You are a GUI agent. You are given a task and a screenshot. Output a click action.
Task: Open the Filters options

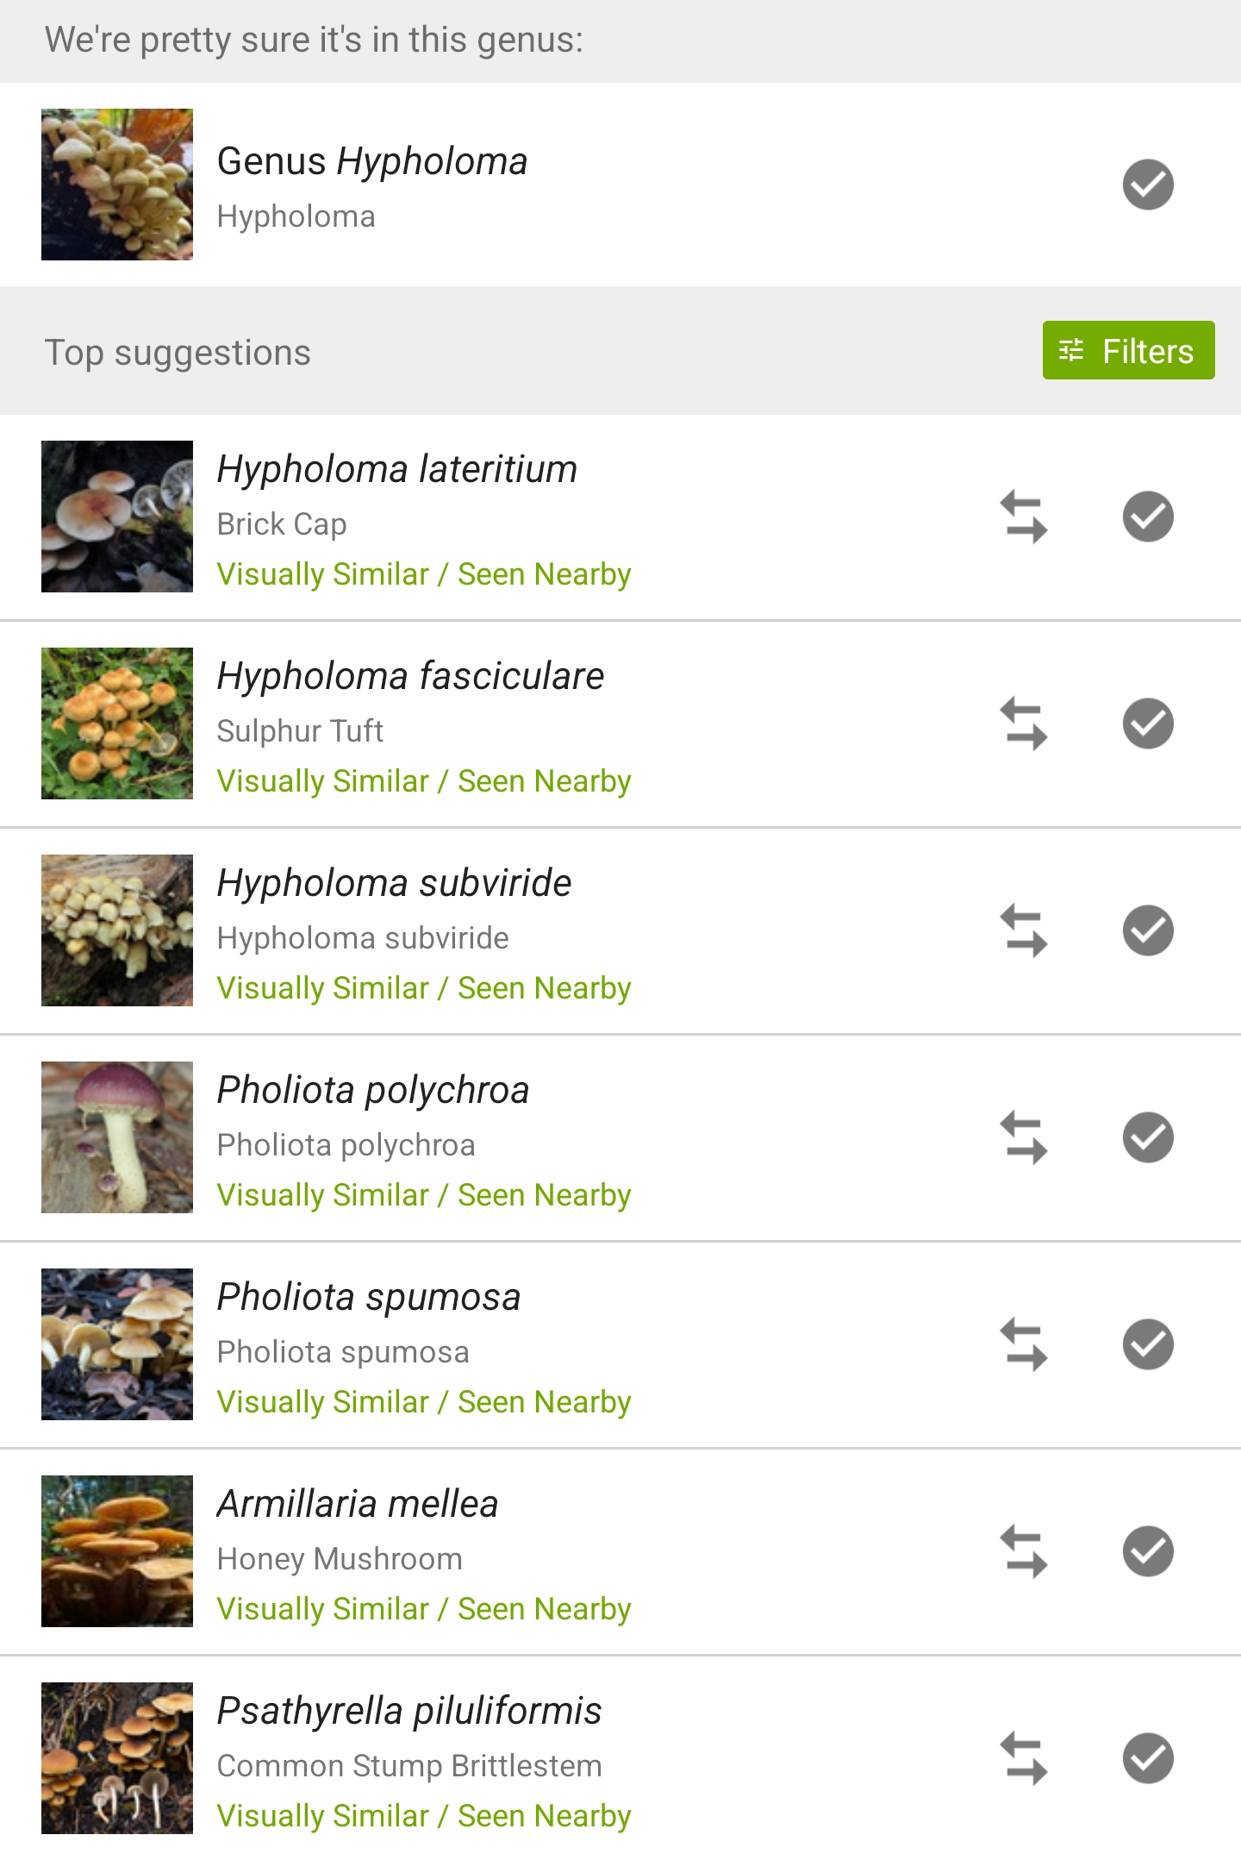point(1128,350)
